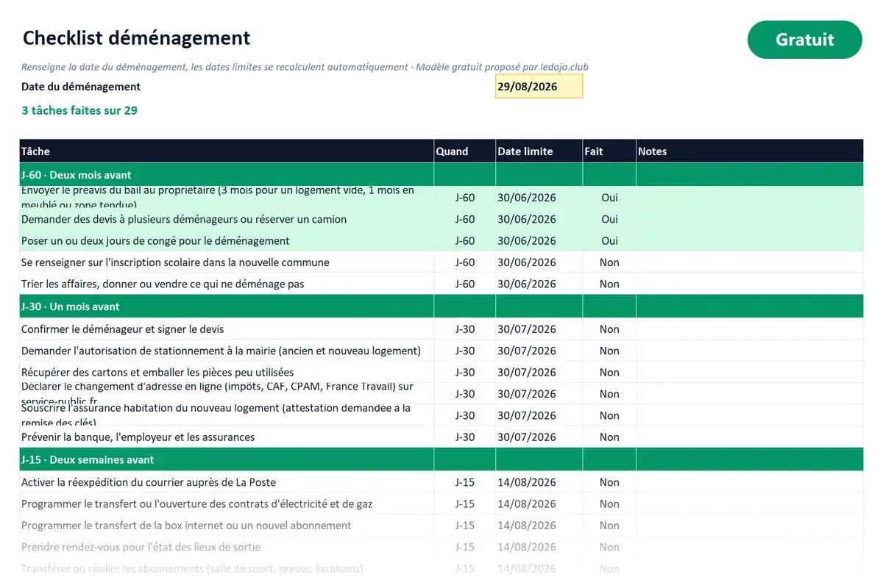The width and height of the screenshot is (883, 588).
Task: Click date 30/06/2026 in 'Trier les affaires' row
Action: pyautogui.click(x=527, y=284)
